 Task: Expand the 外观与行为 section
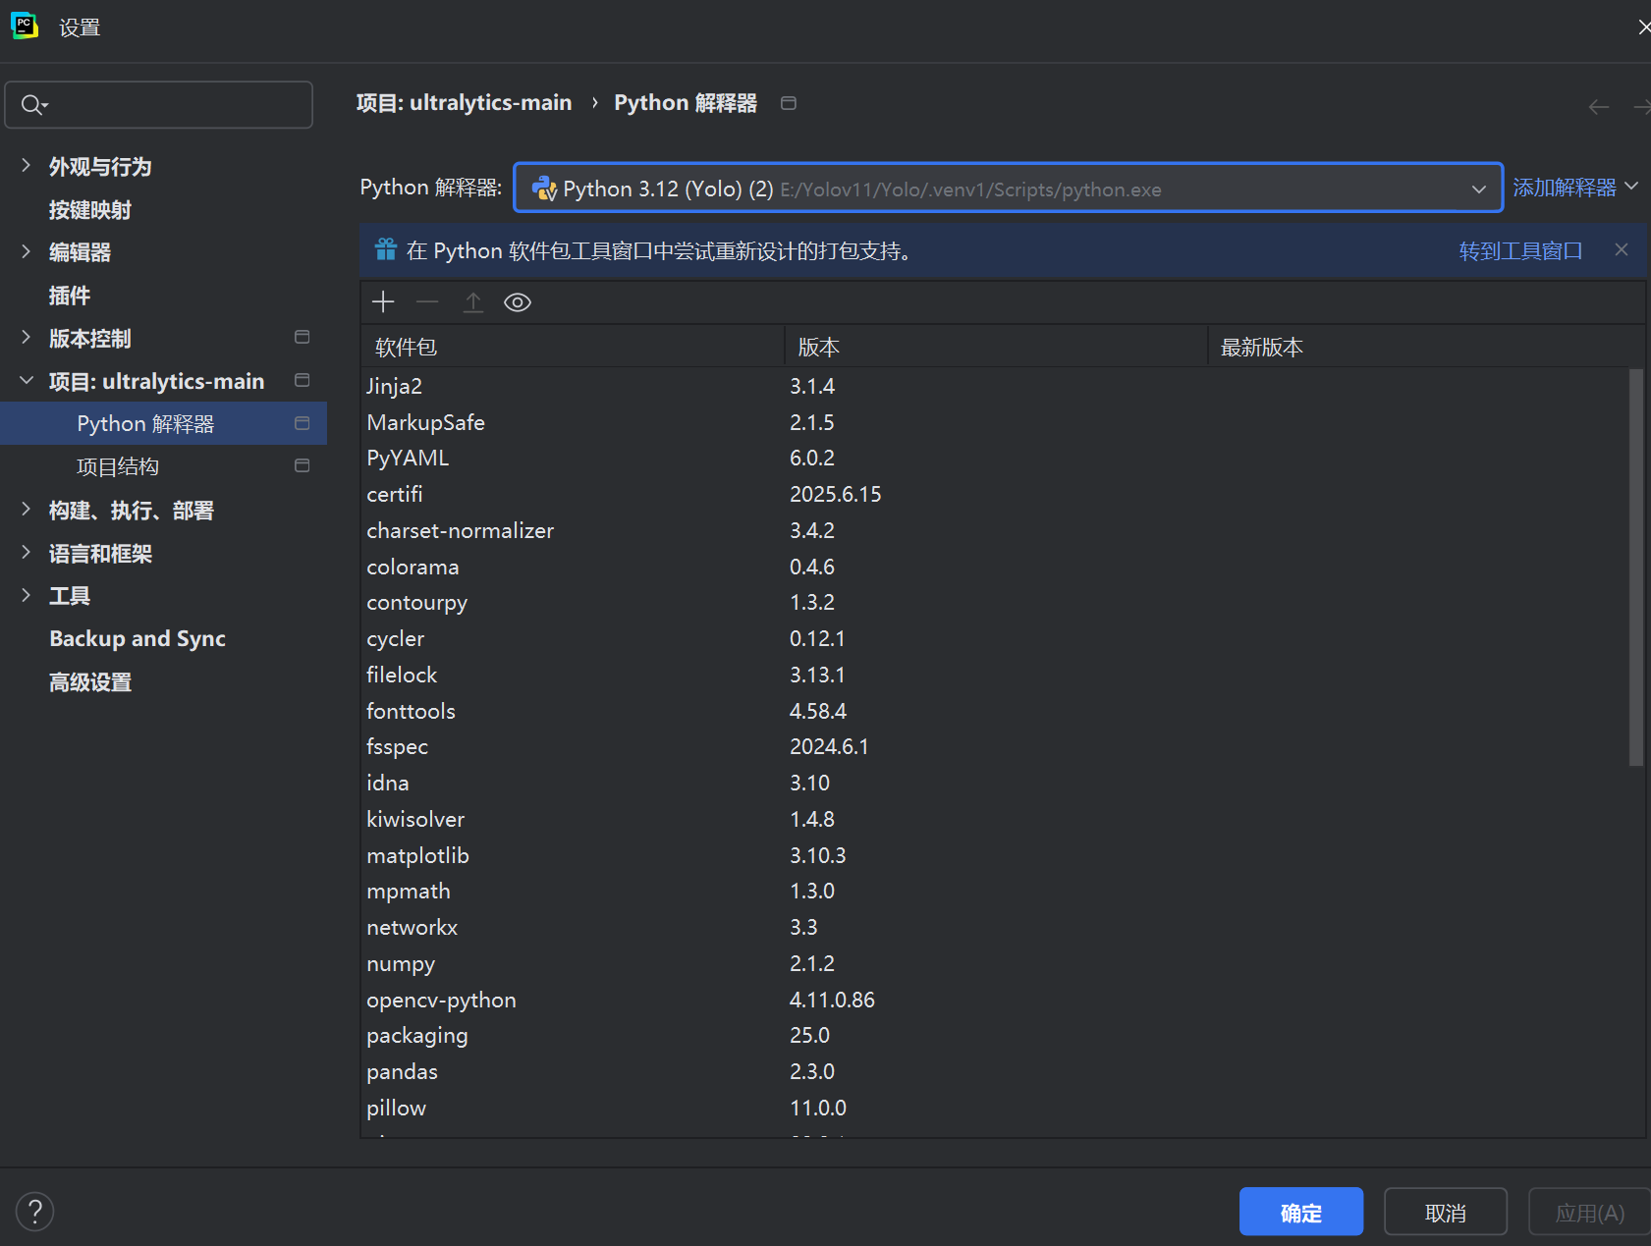[x=27, y=166]
